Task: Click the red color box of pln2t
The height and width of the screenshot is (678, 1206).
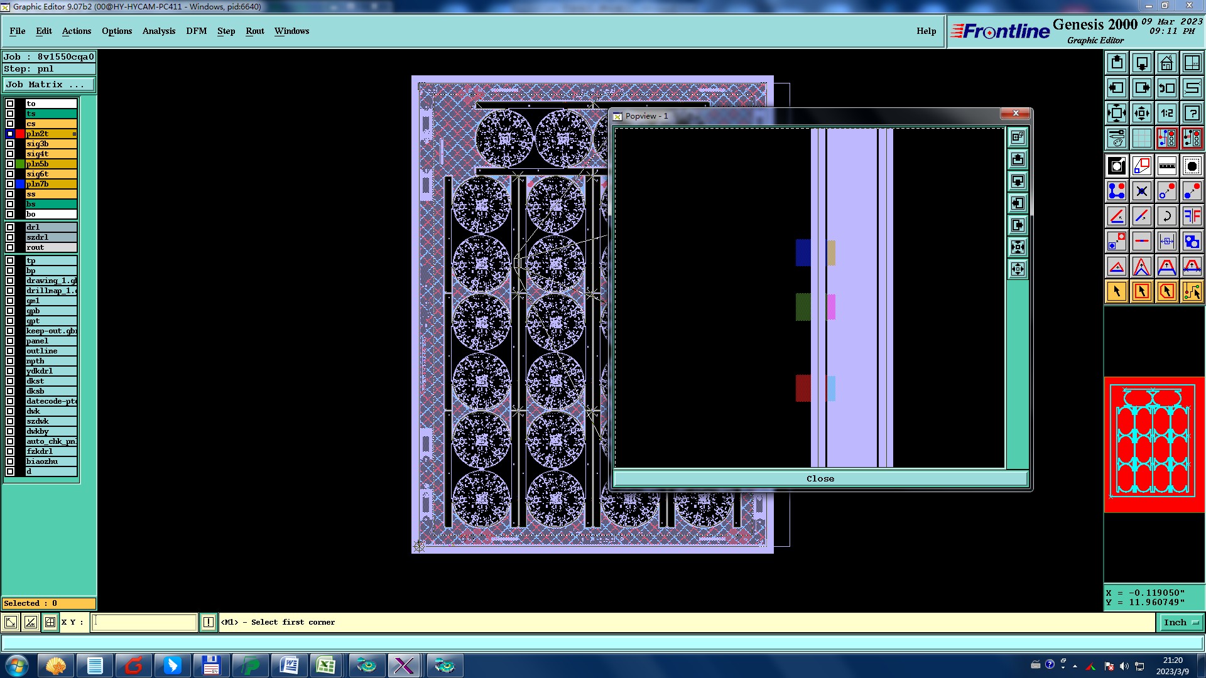Action: point(20,134)
